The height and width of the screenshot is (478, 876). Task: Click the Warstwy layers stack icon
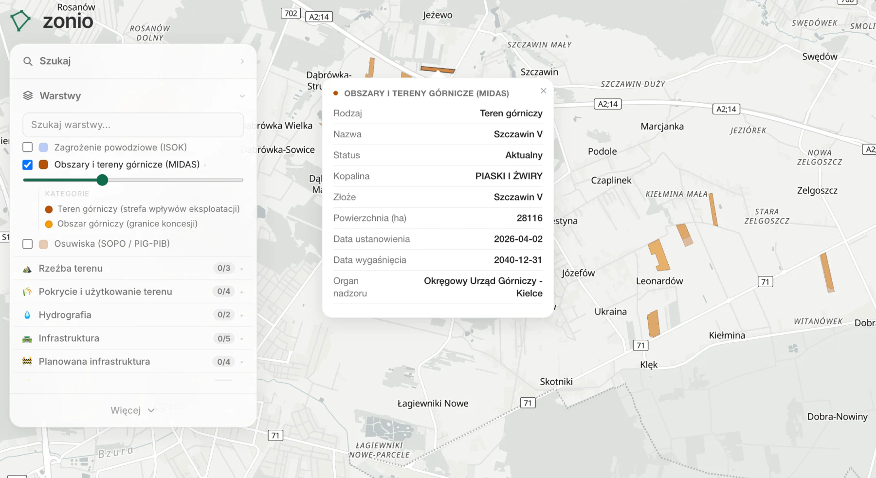tap(28, 96)
